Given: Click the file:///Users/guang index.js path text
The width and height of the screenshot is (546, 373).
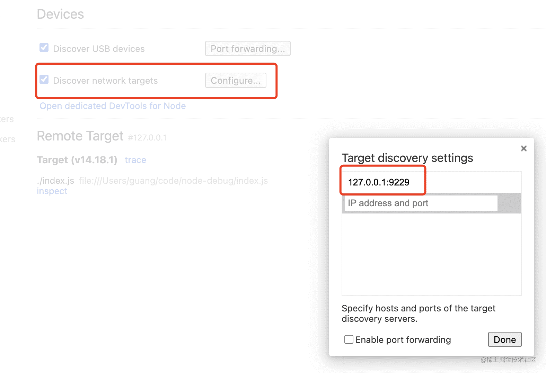Looking at the screenshot, I should click(x=173, y=181).
